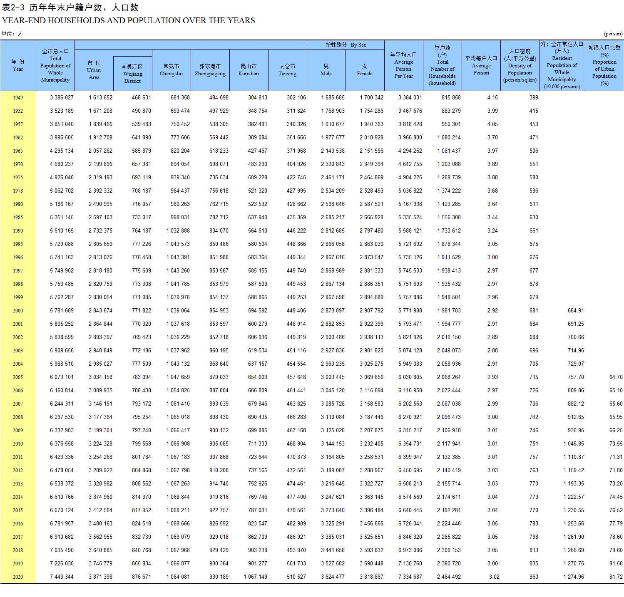Select total population value 3 386 027

[x=62, y=97]
